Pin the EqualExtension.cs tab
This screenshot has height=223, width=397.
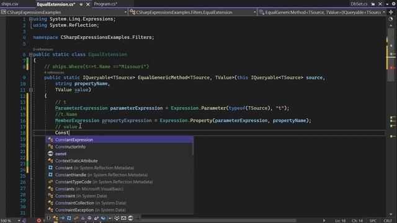click(81, 4)
